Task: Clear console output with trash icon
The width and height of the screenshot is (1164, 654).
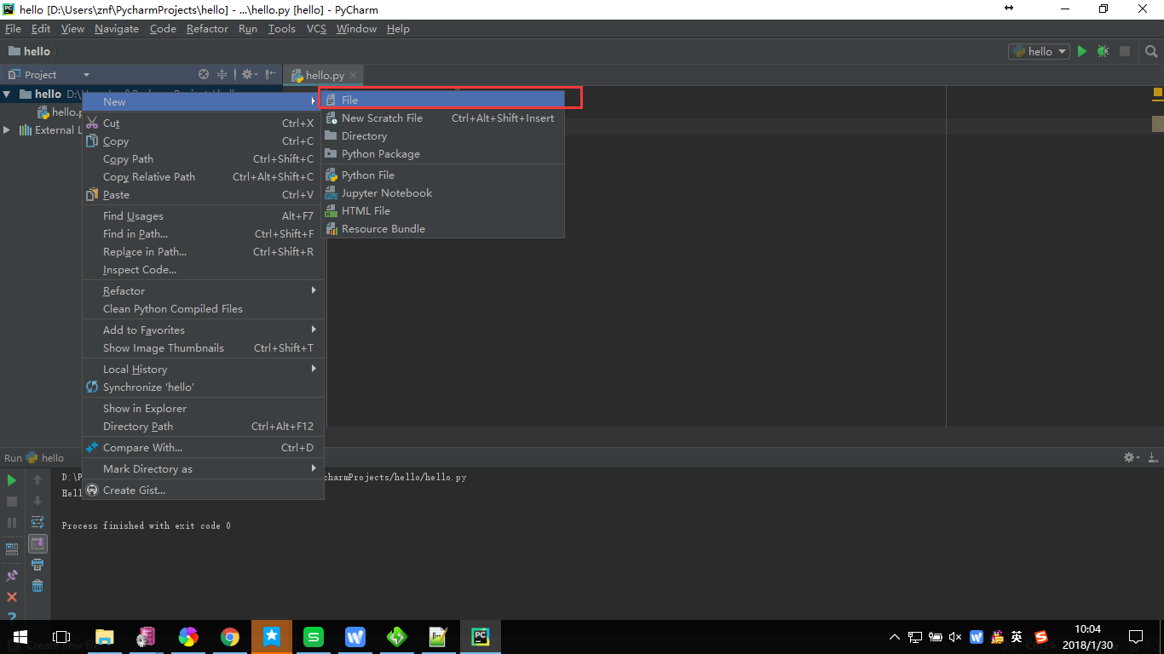Action: click(x=37, y=586)
